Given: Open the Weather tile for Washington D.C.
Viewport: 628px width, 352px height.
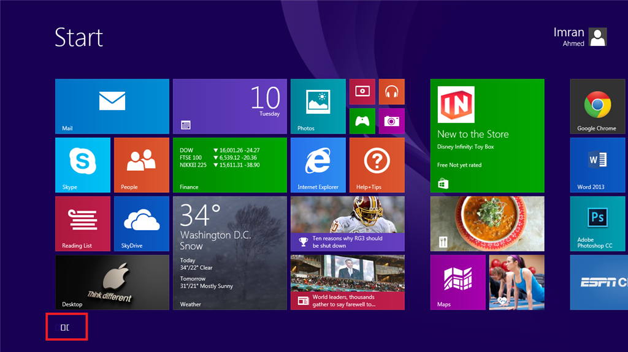Looking at the screenshot, I should coord(230,253).
